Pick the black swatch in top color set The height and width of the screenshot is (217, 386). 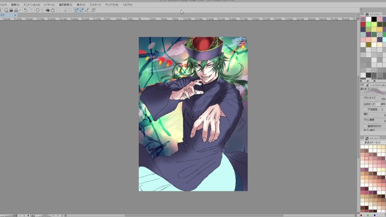(x=374, y=19)
